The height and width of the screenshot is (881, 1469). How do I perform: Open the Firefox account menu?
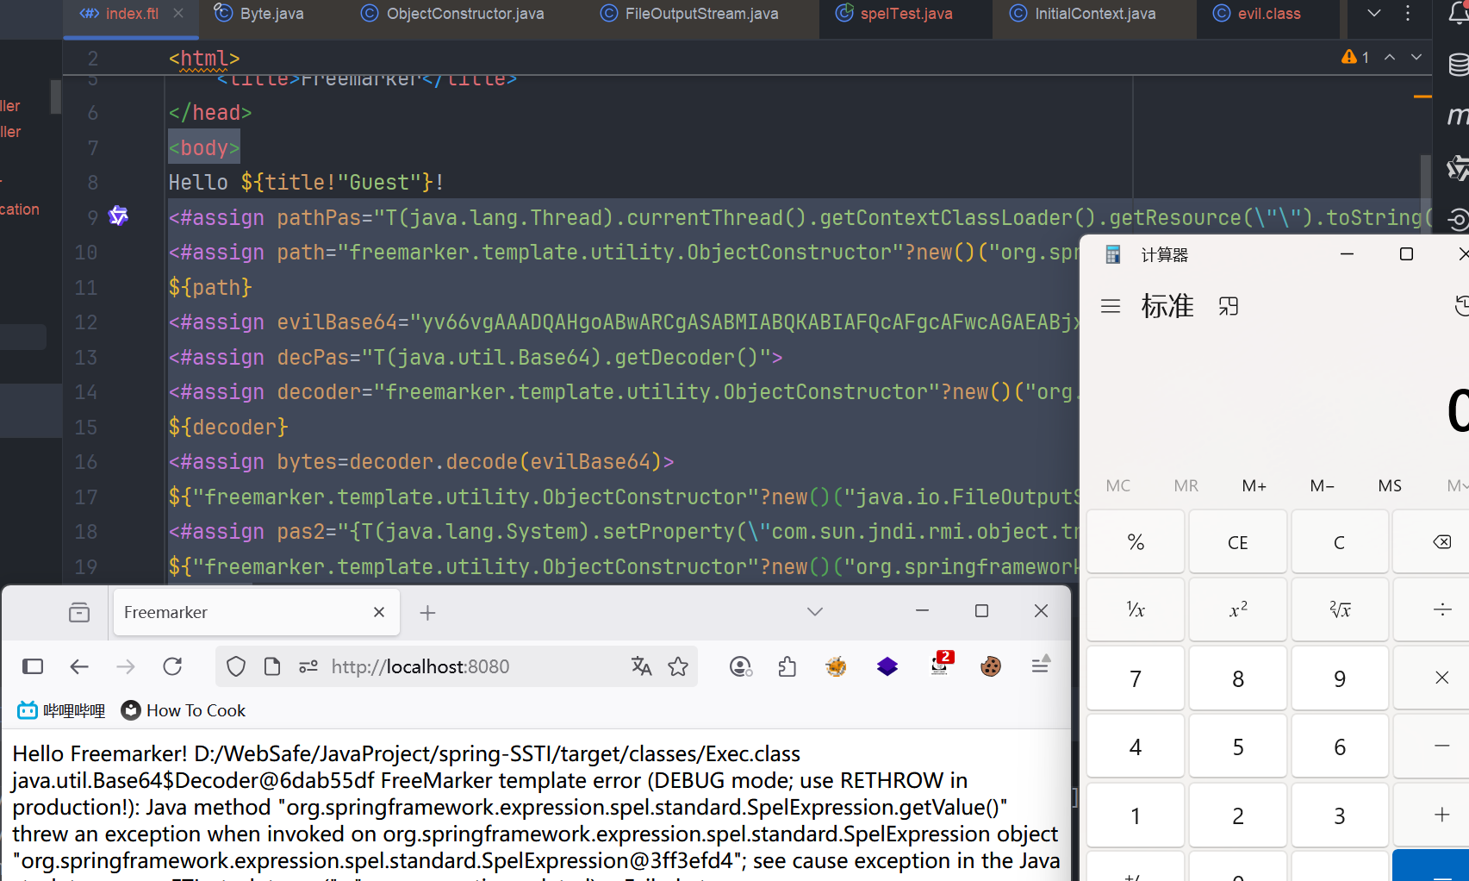pos(740,666)
